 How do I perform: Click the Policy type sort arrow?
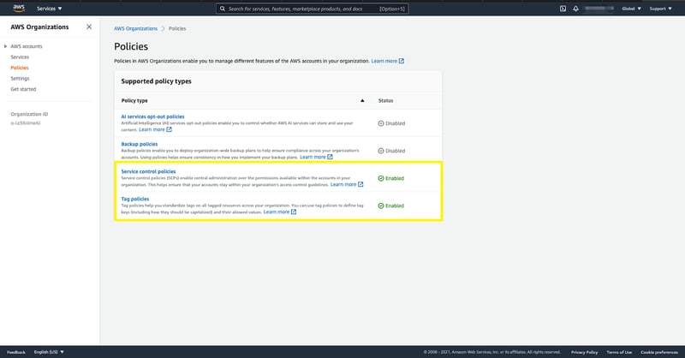pos(362,100)
